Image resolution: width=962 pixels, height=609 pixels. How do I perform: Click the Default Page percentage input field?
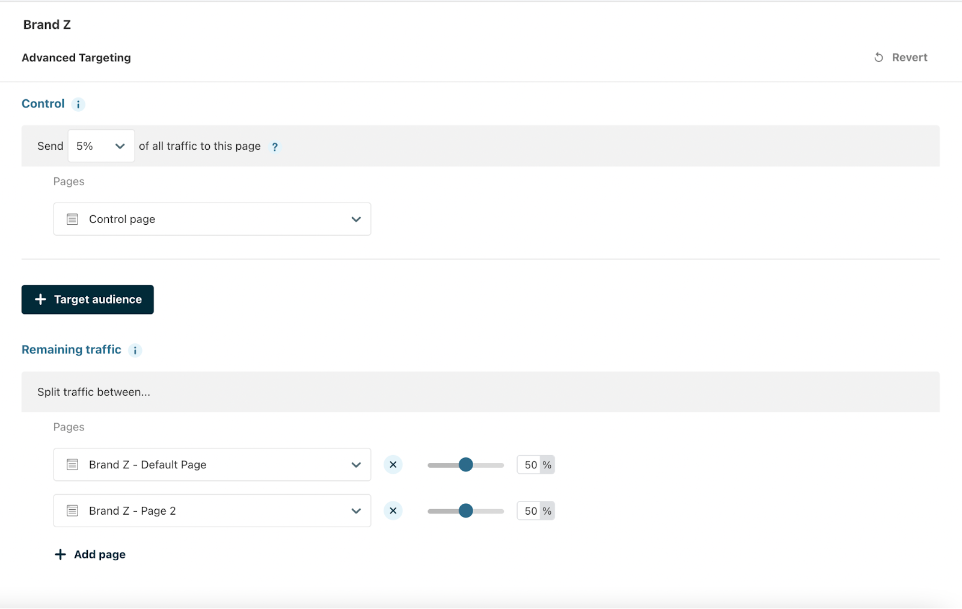click(x=530, y=465)
